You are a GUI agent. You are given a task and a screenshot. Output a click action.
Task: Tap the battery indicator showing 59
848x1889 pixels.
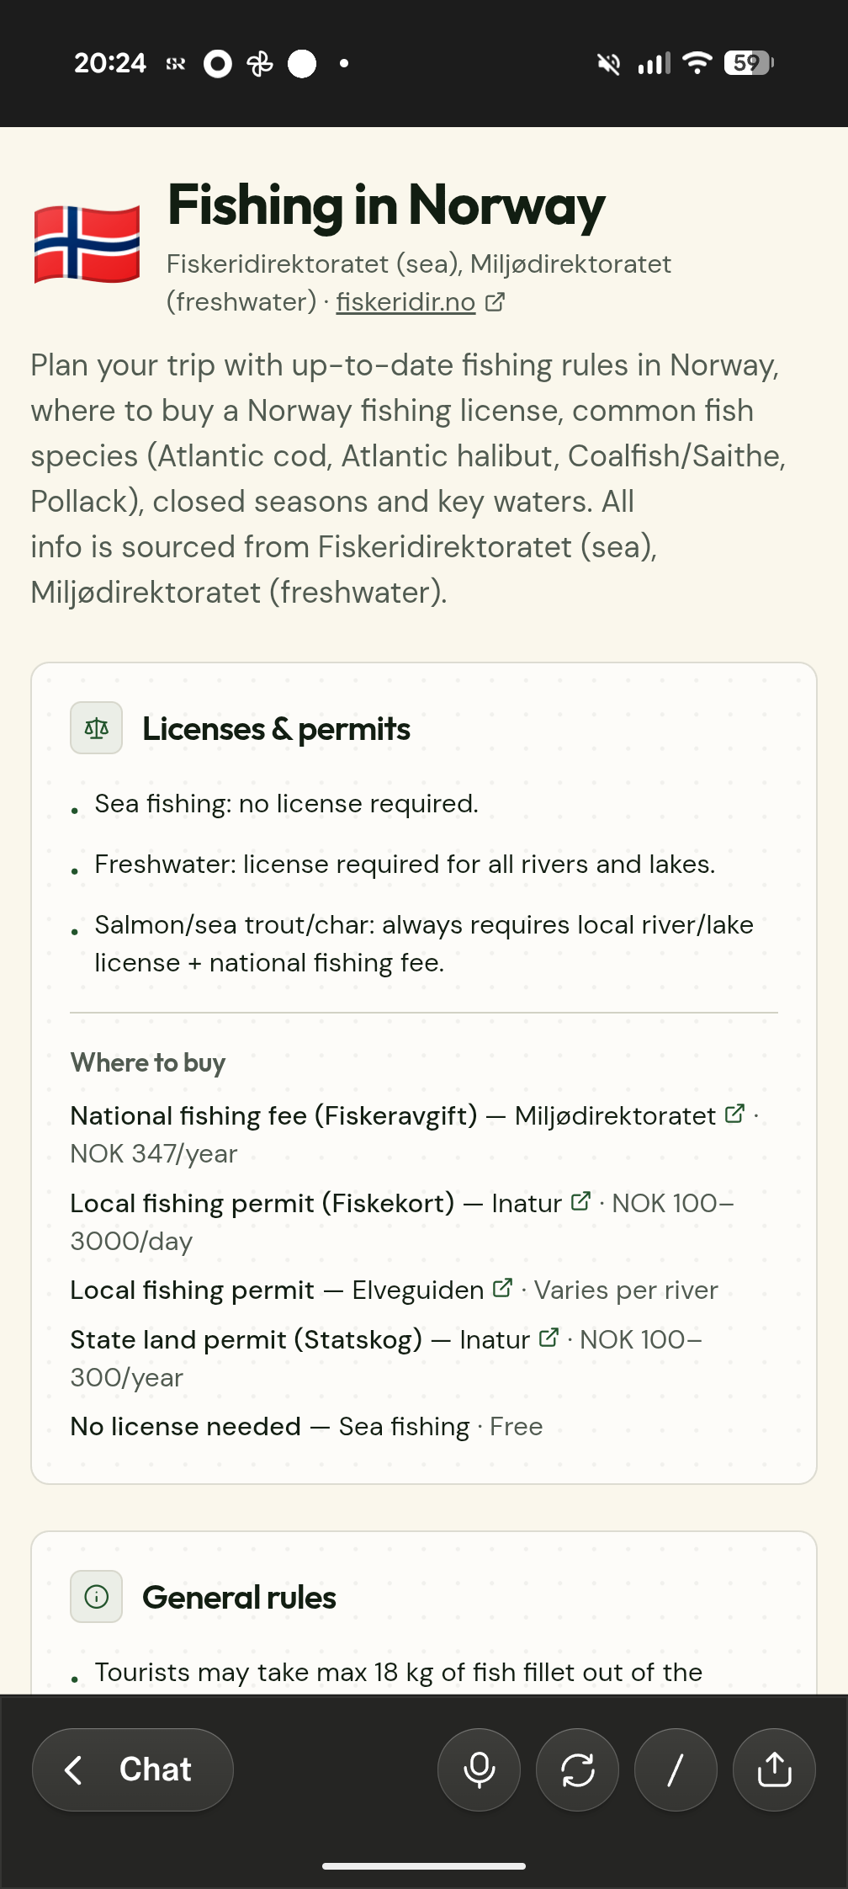[745, 62]
